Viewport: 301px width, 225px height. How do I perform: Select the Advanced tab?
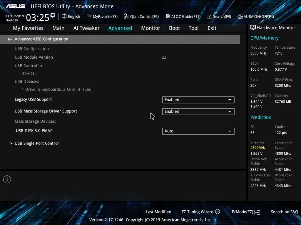pyautogui.click(x=120, y=28)
